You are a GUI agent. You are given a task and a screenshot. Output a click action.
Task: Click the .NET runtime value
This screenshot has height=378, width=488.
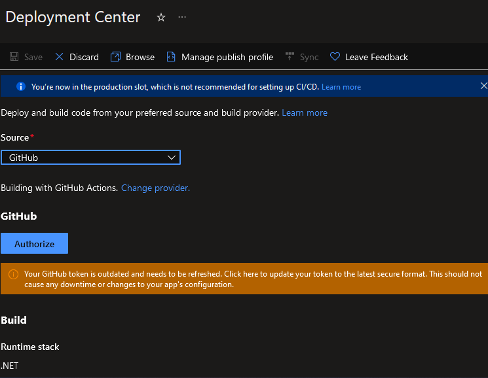point(9,366)
